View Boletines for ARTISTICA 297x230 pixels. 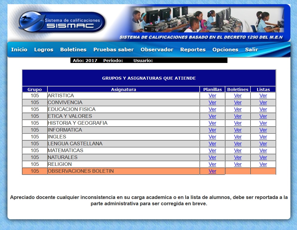238,95
